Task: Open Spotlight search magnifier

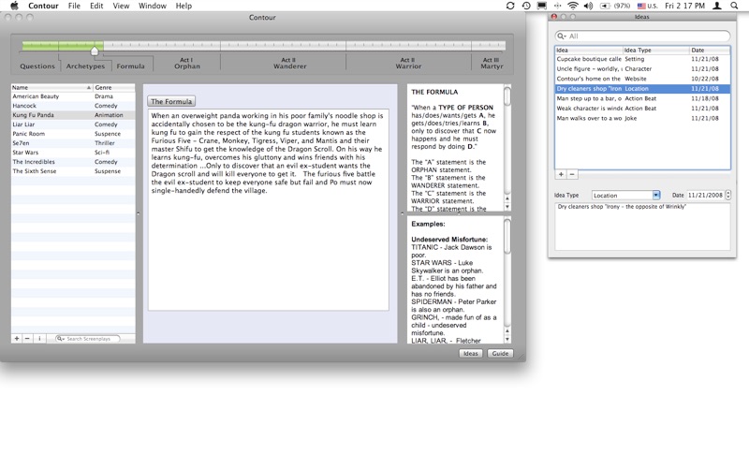Action: [x=734, y=6]
